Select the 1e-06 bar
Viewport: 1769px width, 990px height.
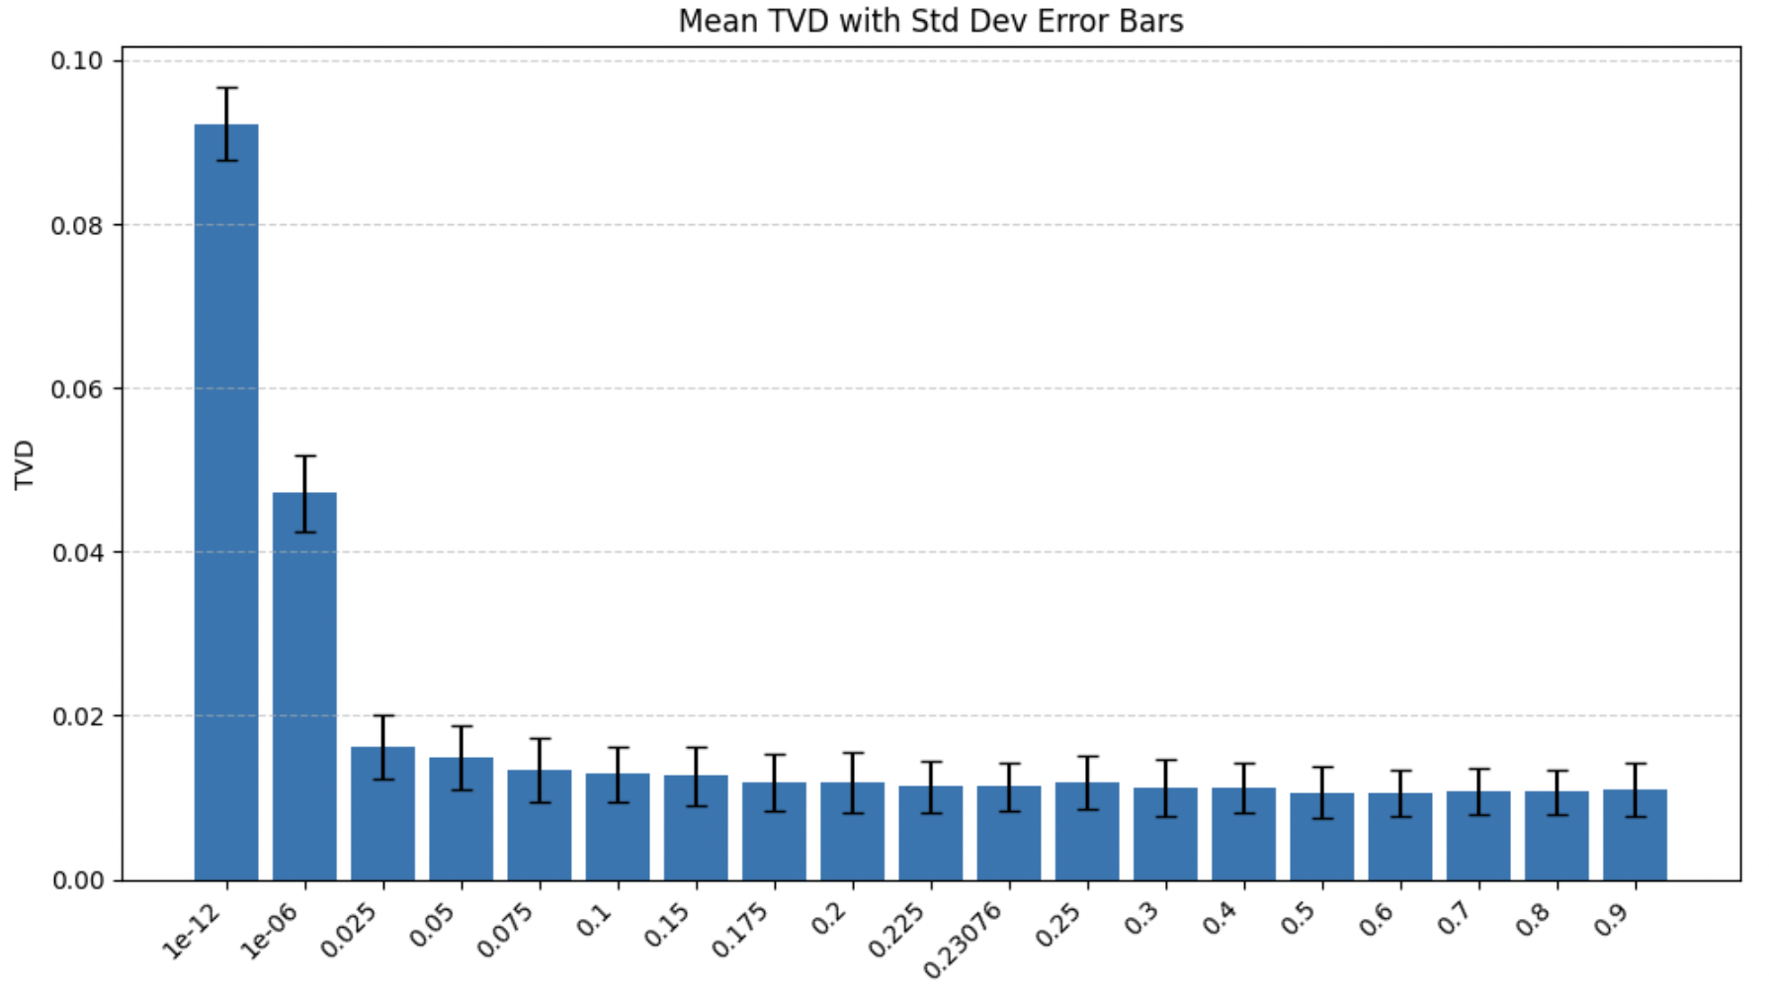[304, 687]
